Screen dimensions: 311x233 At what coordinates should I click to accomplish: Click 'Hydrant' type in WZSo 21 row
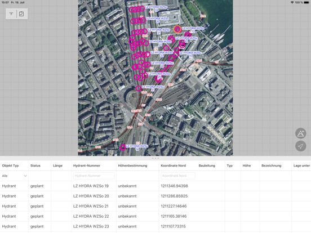9,206
